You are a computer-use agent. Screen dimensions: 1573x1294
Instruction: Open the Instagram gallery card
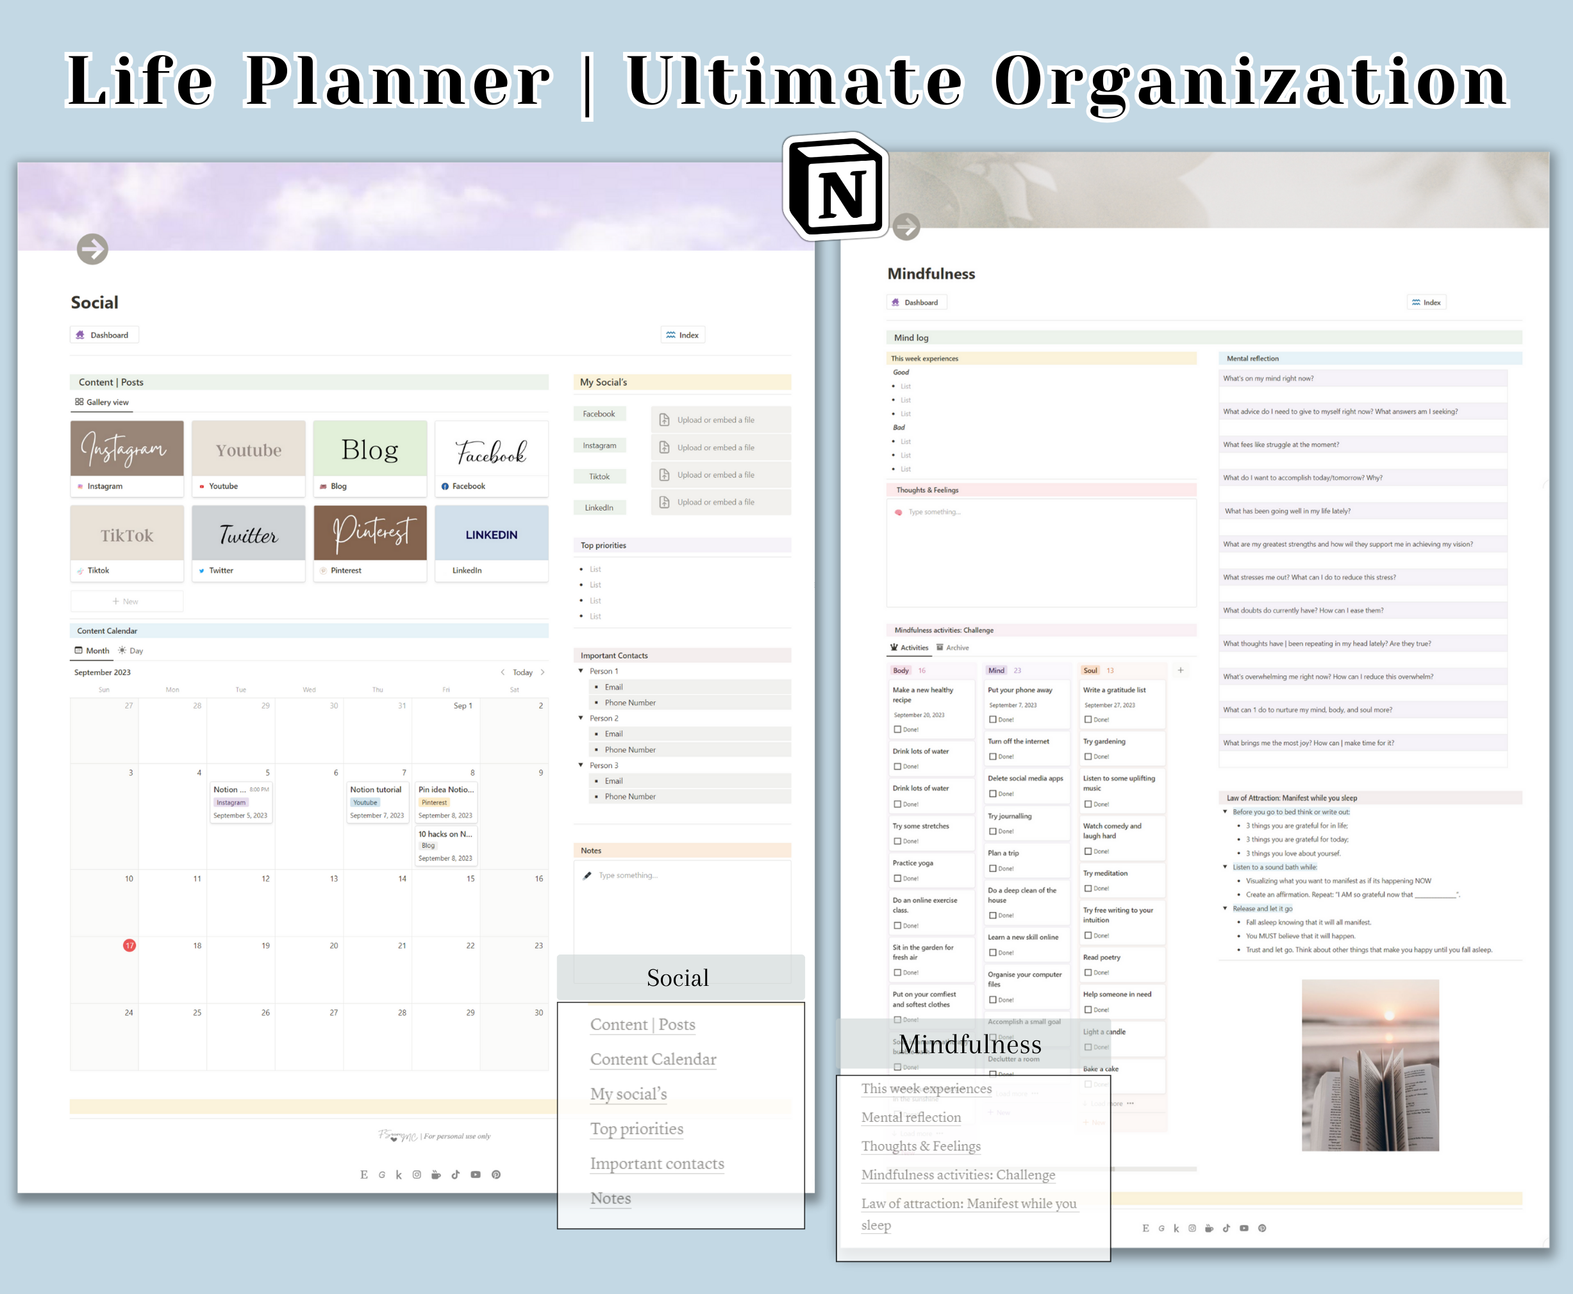[127, 459]
